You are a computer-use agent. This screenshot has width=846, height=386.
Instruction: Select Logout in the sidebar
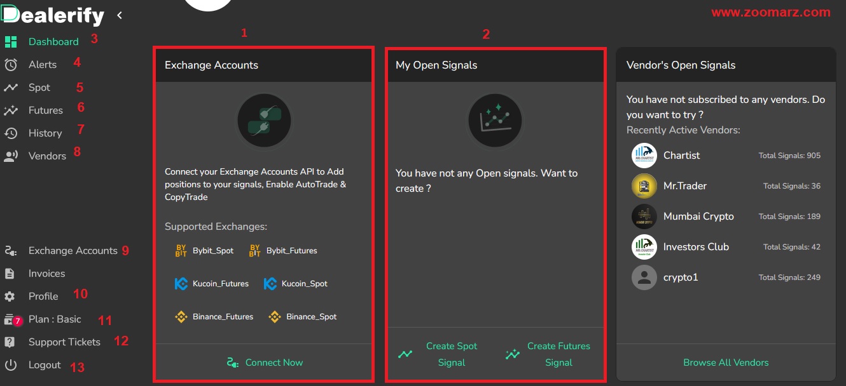(x=45, y=365)
